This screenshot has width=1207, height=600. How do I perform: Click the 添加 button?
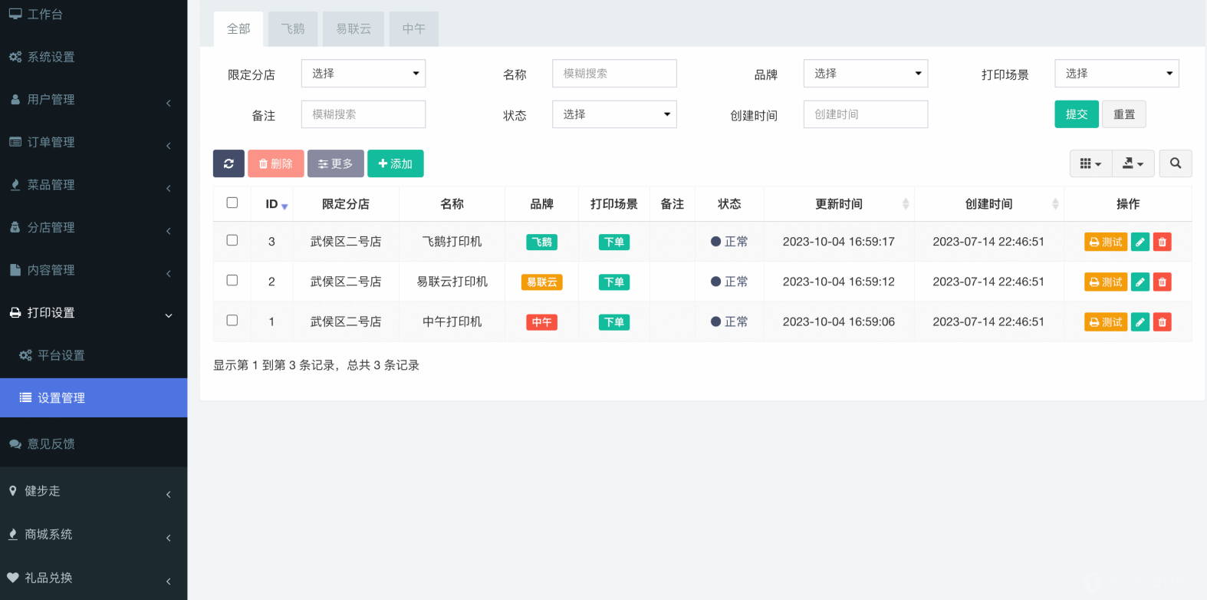point(395,163)
